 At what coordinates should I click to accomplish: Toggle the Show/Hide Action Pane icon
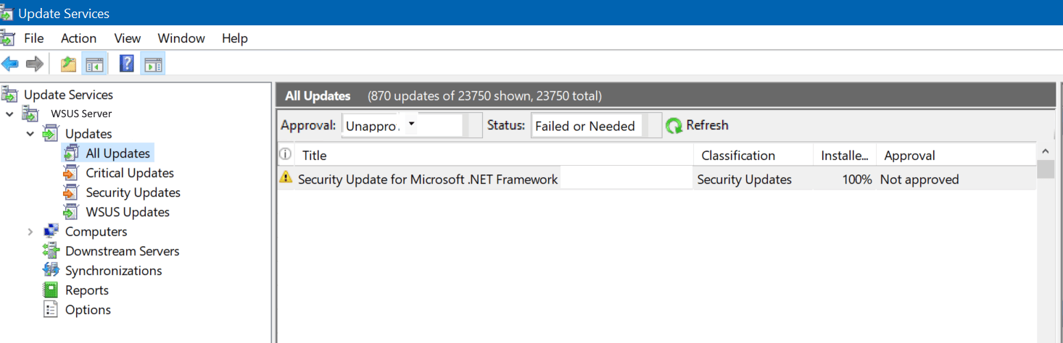(x=152, y=64)
